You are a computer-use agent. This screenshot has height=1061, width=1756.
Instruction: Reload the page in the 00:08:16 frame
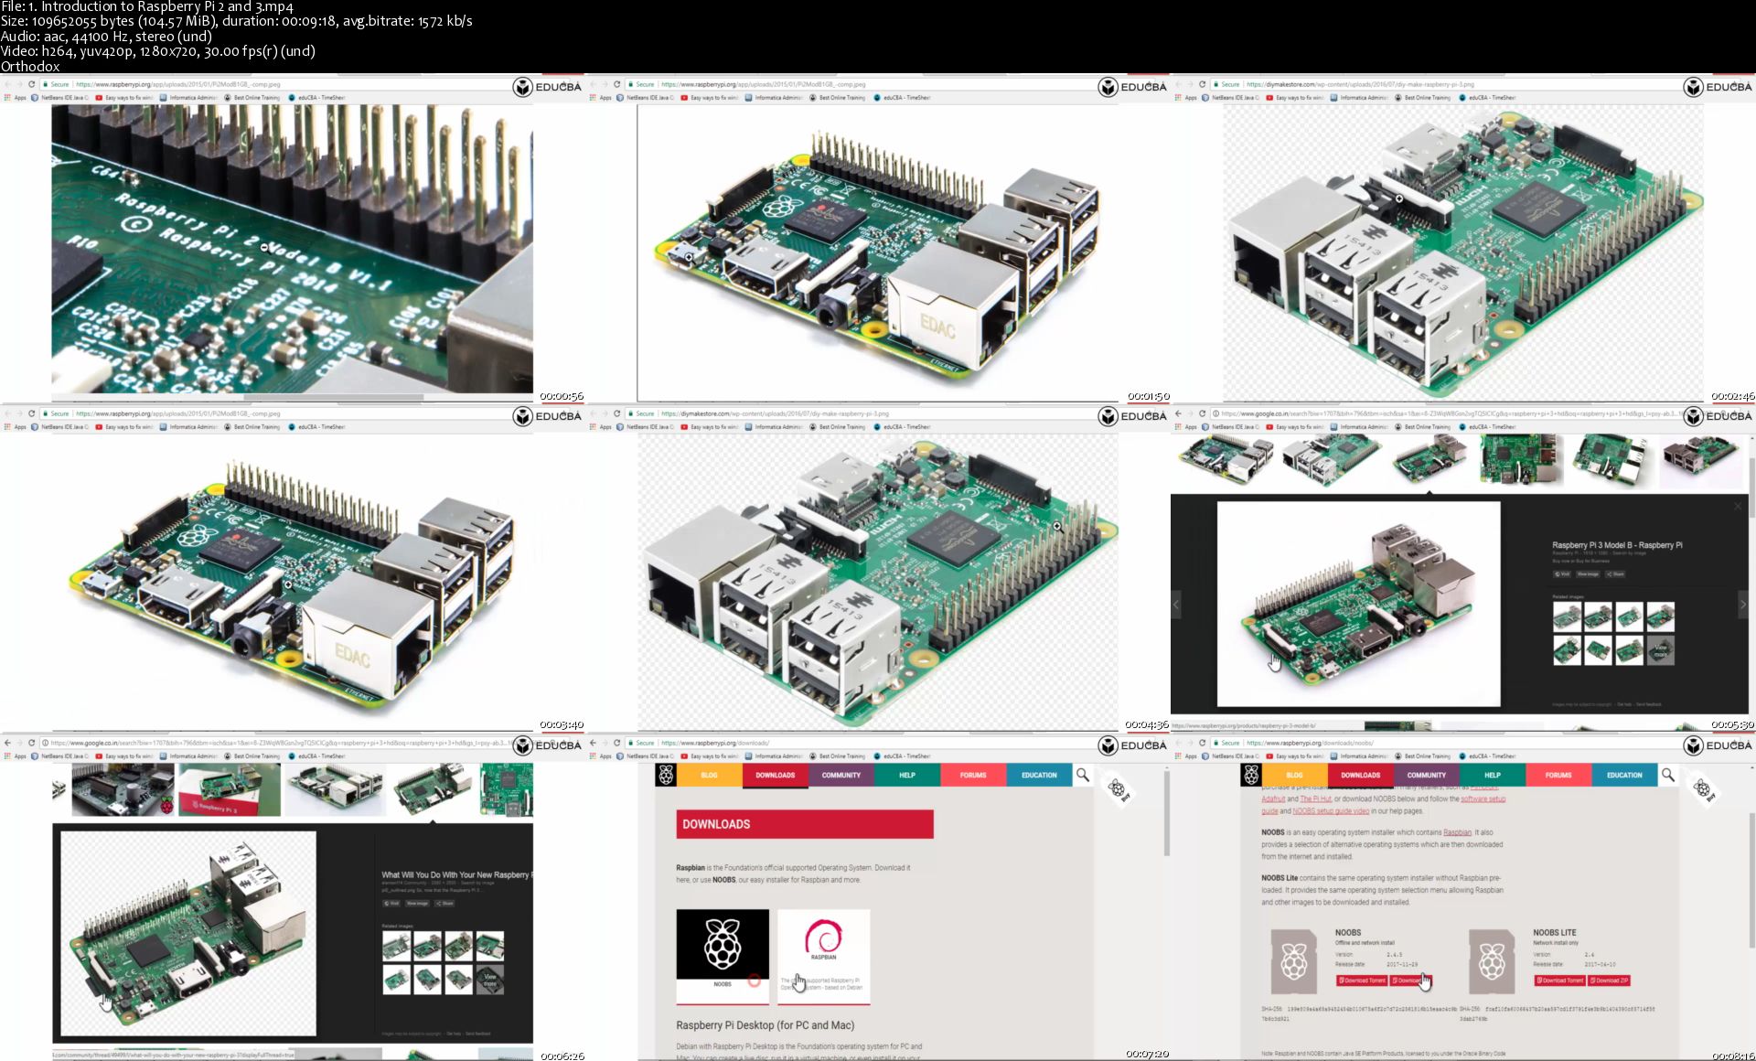tap(1203, 743)
